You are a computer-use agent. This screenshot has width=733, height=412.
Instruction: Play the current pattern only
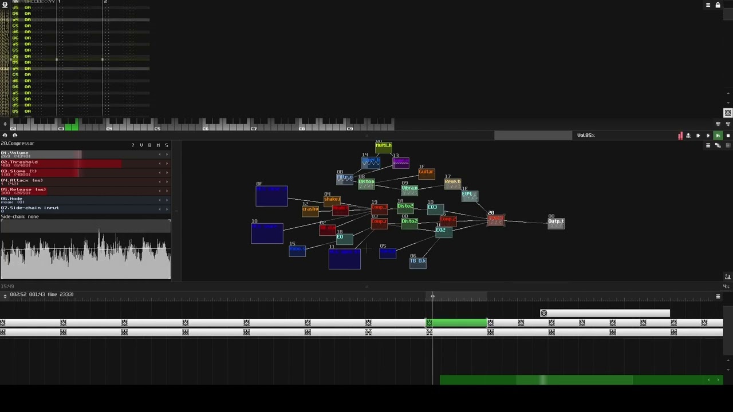click(x=698, y=136)
